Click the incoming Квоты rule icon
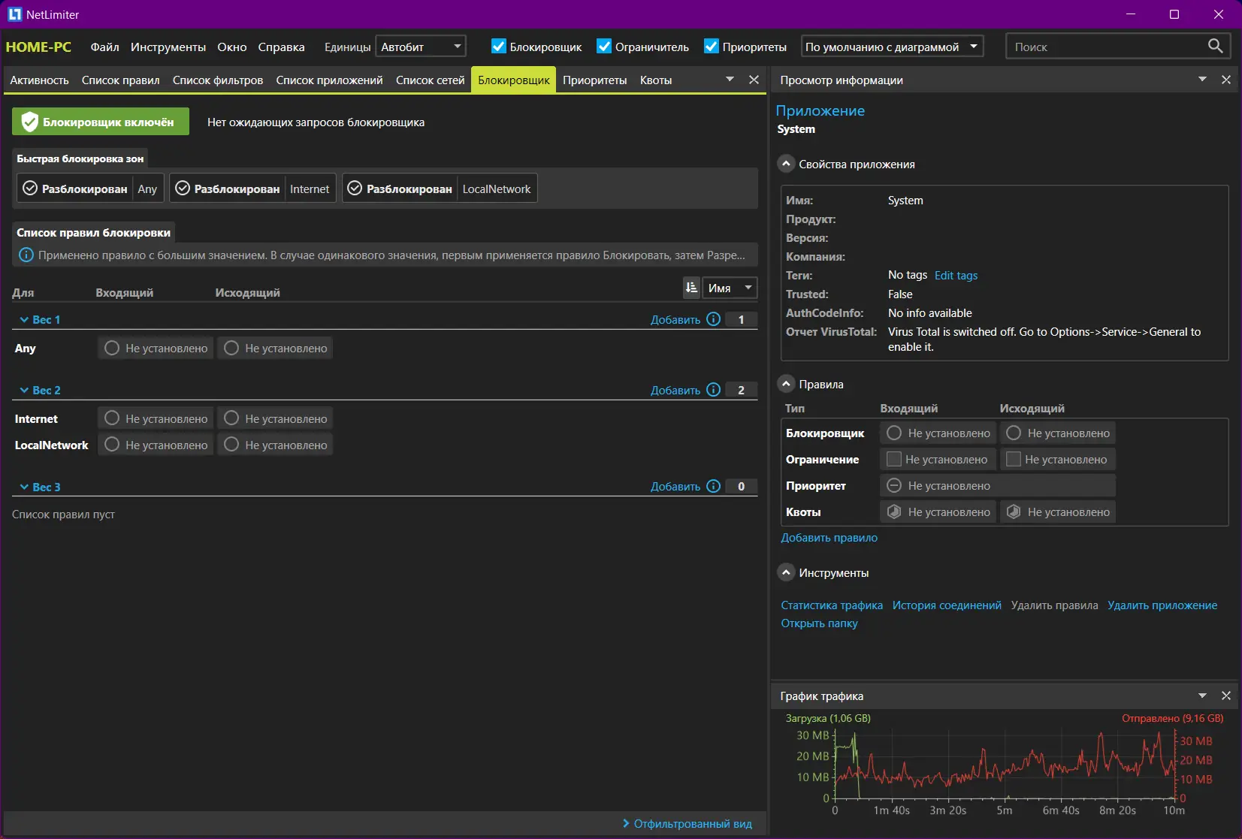The width and height of the screenshot is (1242, 839). pyautogui.click(x=894, y=512)
